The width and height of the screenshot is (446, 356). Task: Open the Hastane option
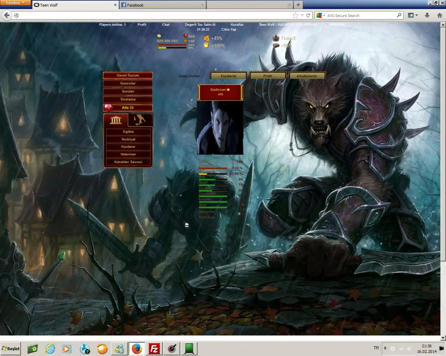[128, 147]
